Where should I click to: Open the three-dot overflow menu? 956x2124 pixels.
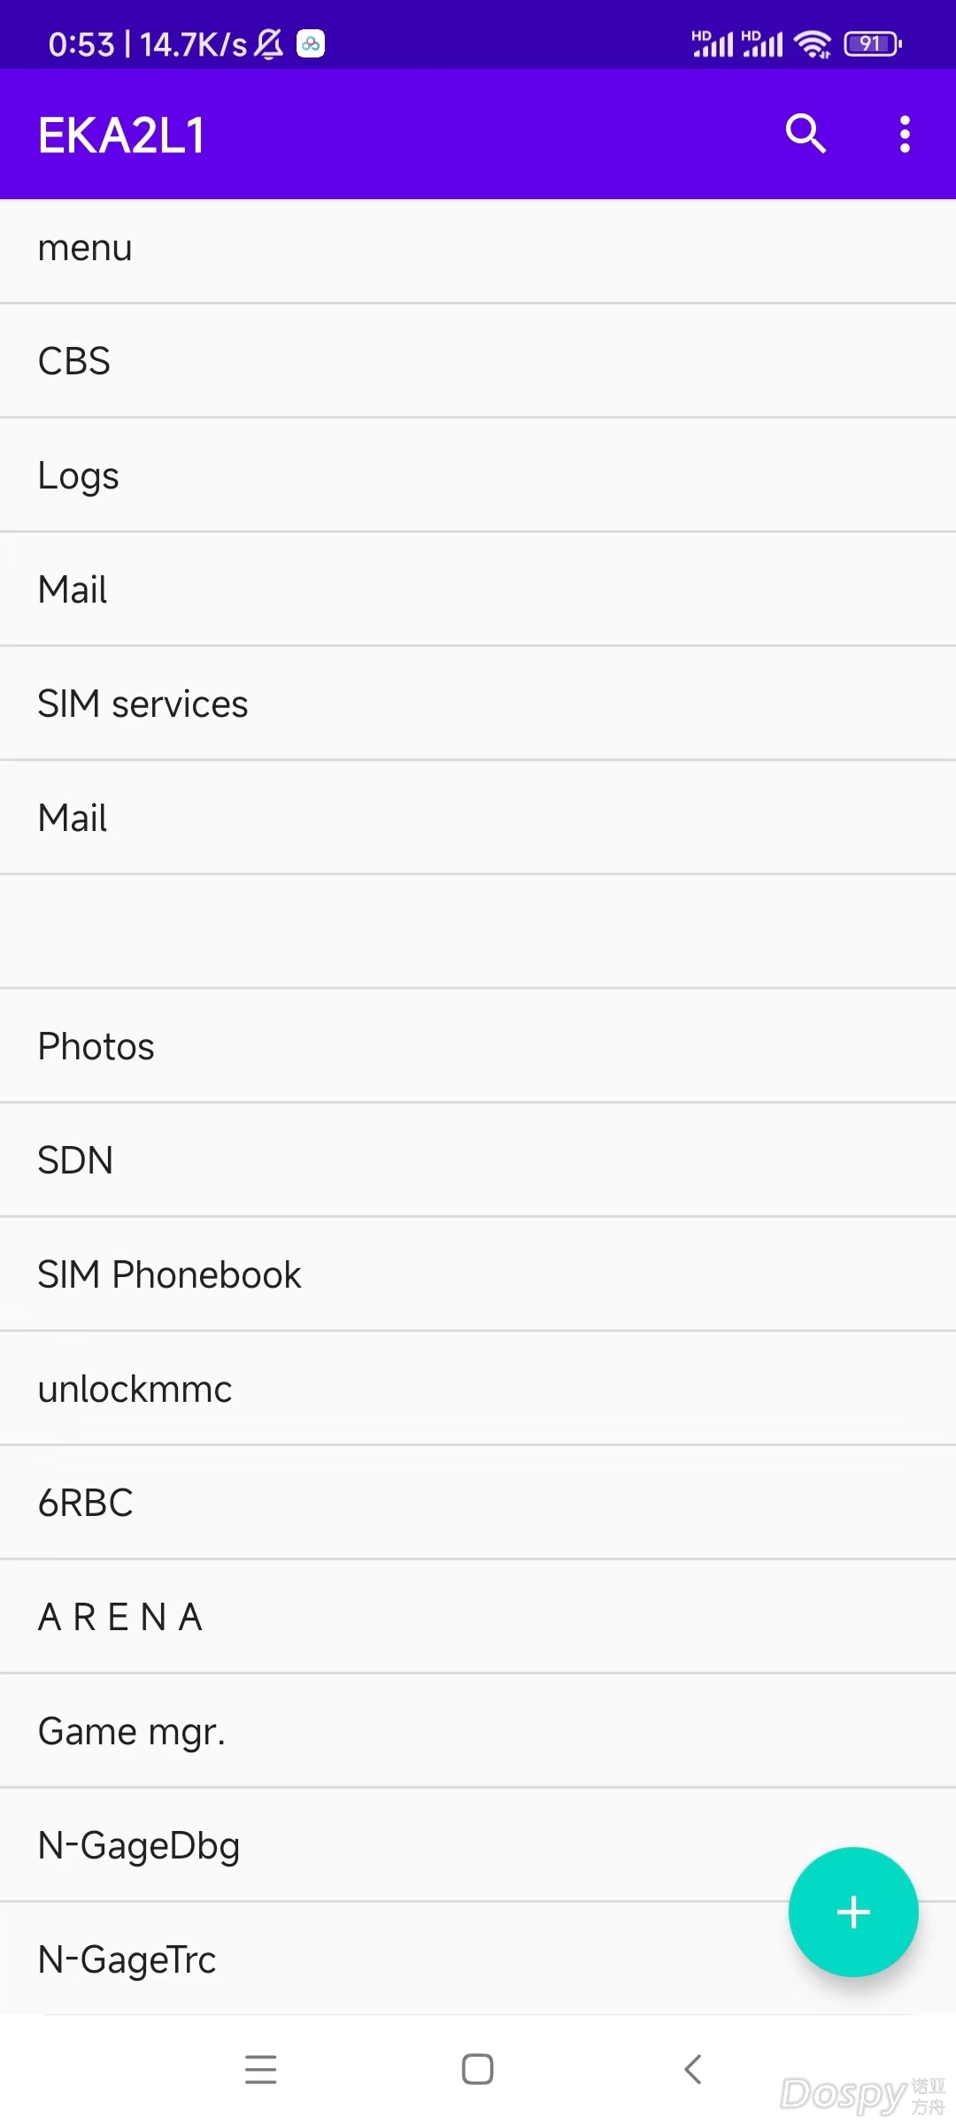coord(905,135)
